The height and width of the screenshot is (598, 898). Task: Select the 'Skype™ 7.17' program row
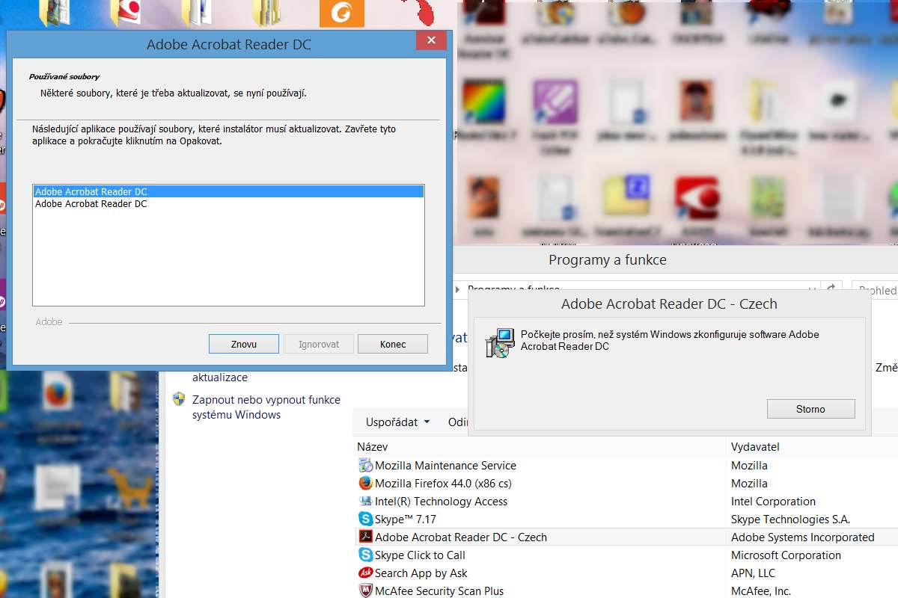tap(626, 520)
